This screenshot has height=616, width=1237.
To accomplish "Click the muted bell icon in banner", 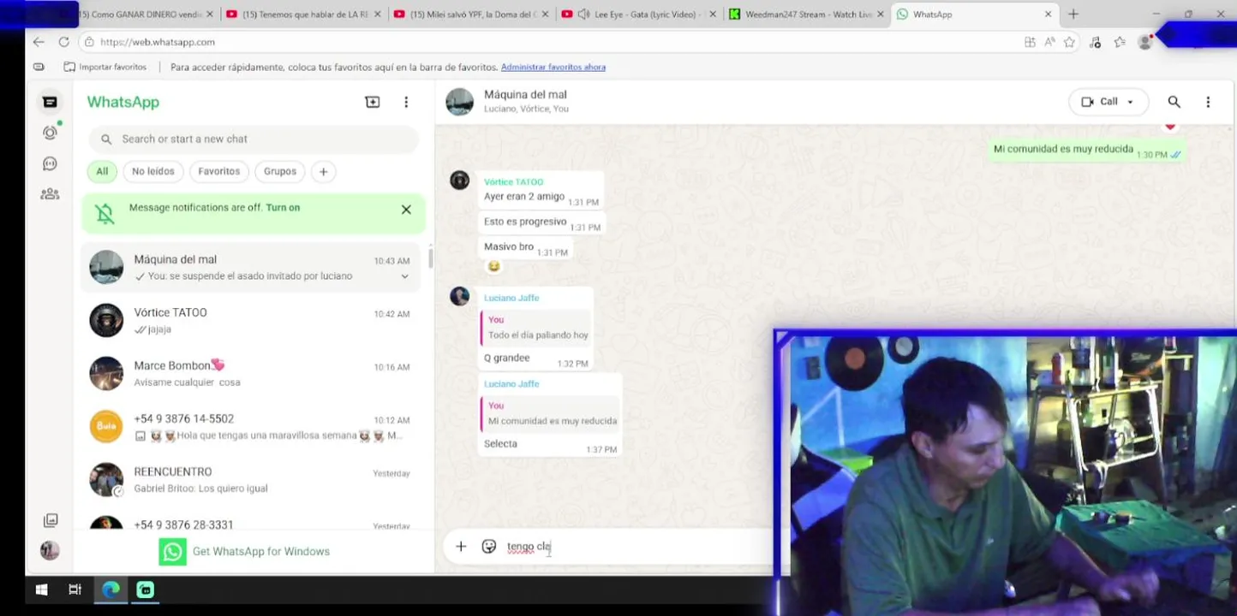I will [105, 213].
